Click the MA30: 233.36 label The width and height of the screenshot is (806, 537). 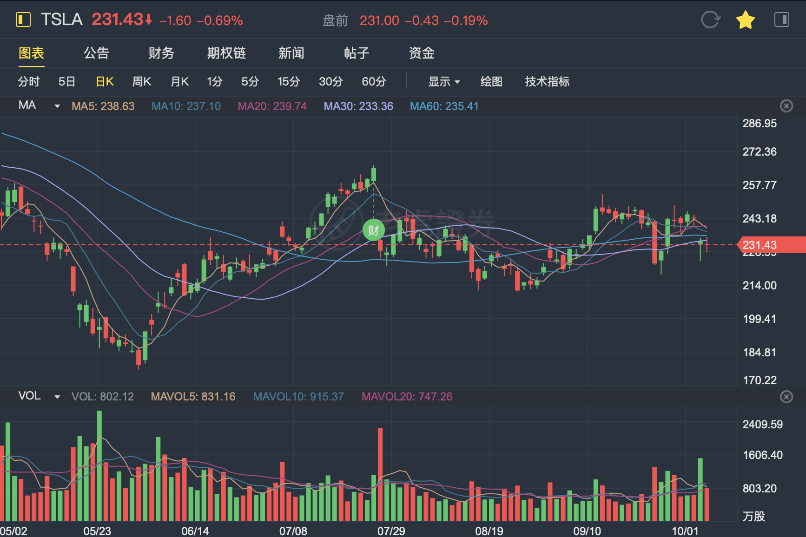coord(358,106)
